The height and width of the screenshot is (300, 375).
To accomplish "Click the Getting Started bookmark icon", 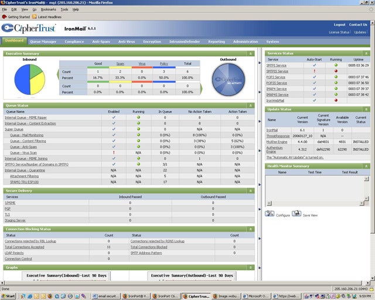I will pyautogui.click(x=4, y=17).
